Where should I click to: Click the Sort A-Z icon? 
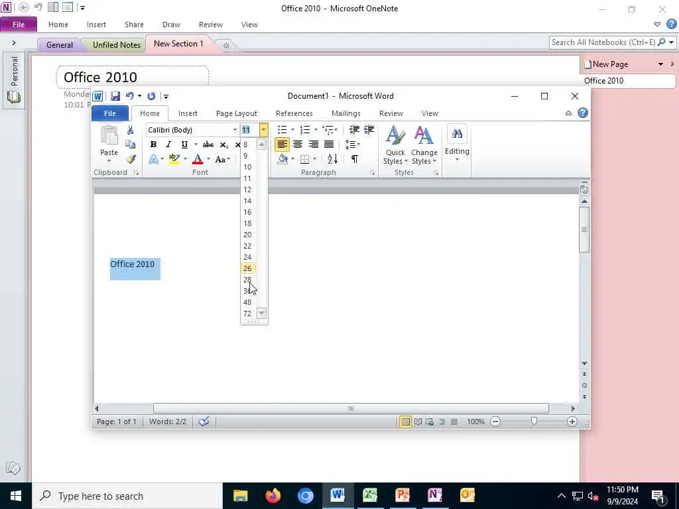pyautogui.click(x=332, y=159)
